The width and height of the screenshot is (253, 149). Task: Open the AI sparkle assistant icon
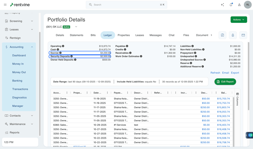(222, 5)
